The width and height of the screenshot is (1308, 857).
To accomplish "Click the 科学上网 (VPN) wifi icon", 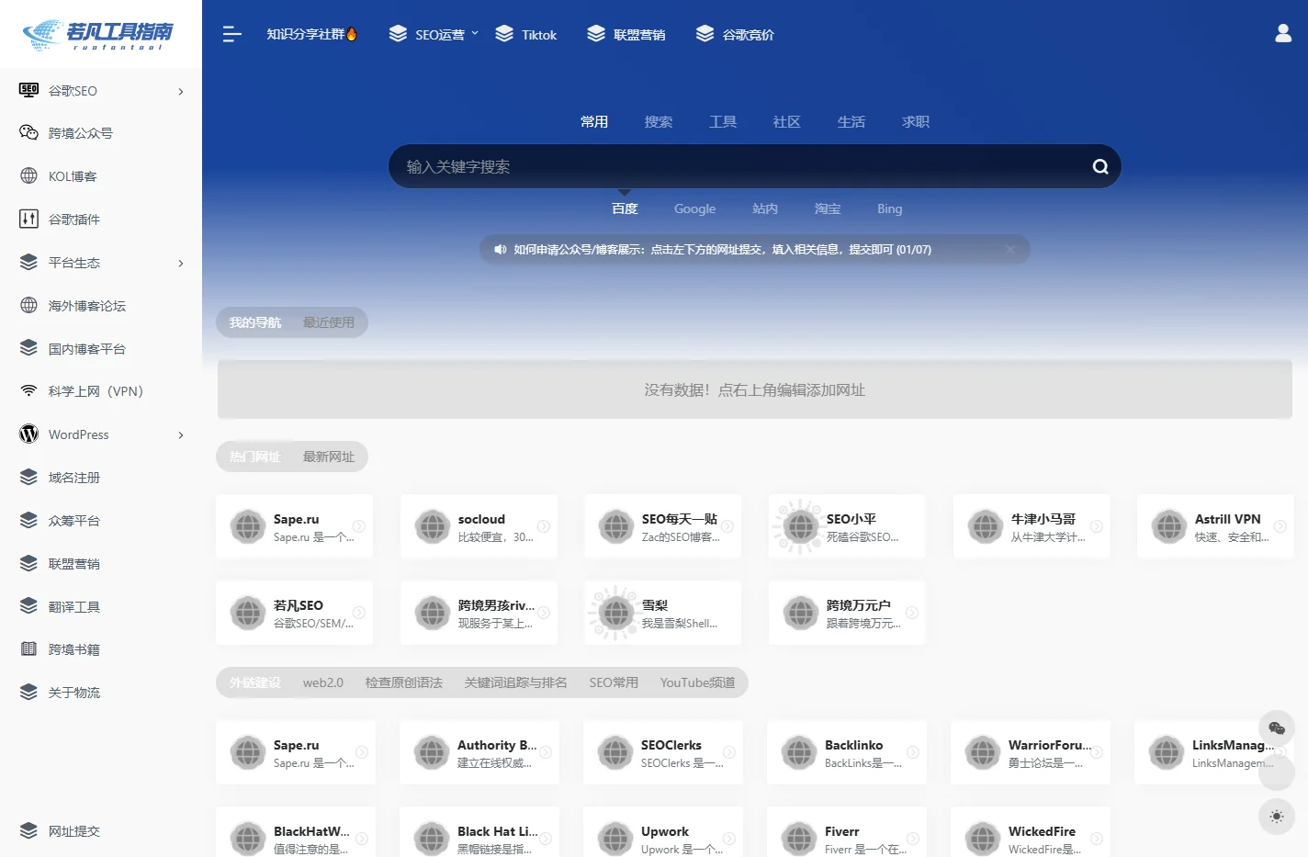I will (28, 391).
